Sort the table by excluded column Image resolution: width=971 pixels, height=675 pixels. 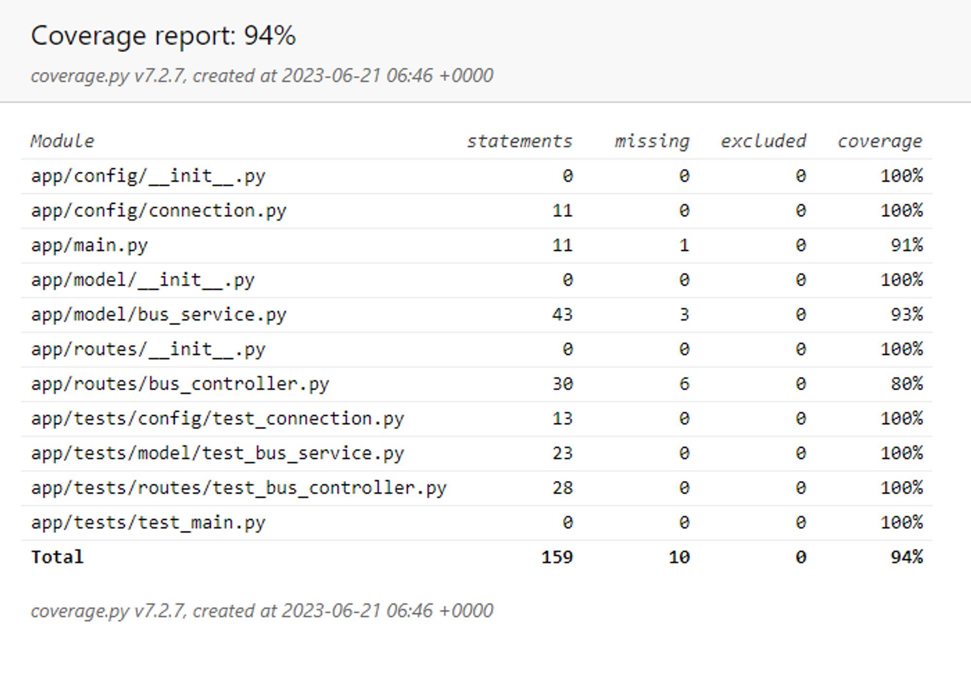(763, 141)
